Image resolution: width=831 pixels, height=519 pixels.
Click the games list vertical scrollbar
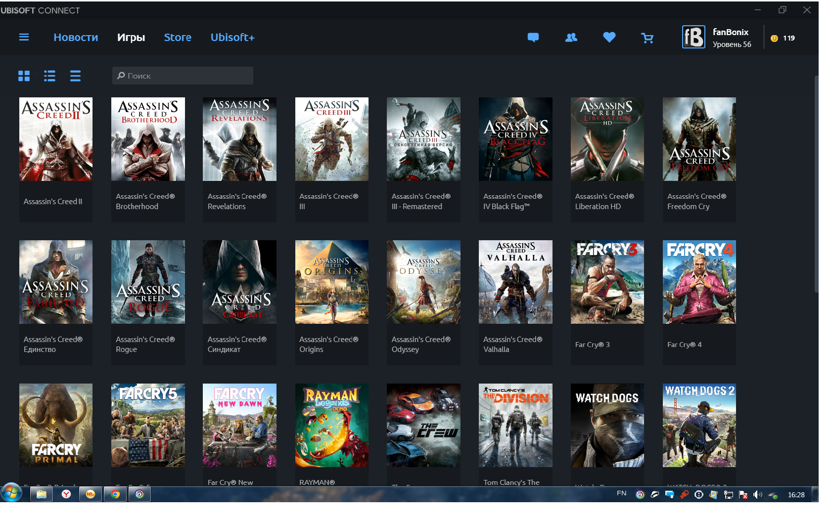816,184
